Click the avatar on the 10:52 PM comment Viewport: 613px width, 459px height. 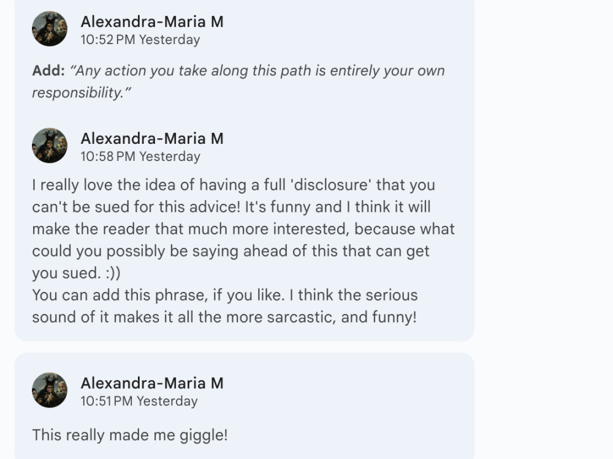pos(50,29)
